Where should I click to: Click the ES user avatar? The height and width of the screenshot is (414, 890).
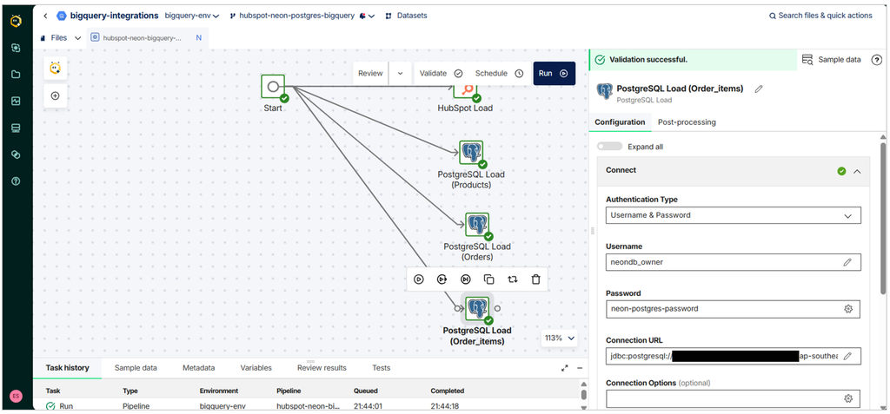pyautogui.click(x=16, y=397)
